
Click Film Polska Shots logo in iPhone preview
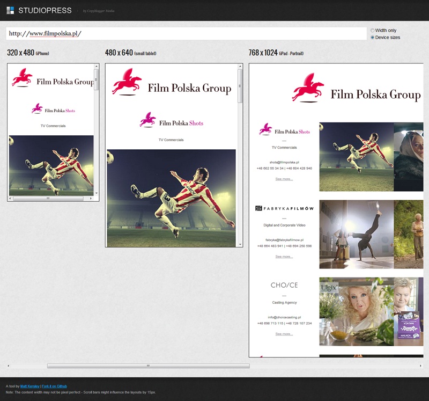point(53,109)
